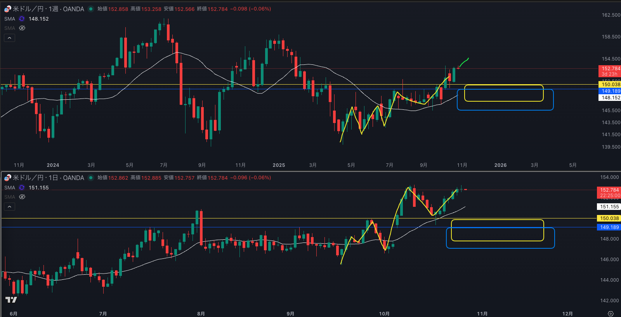The width and height of the screenshot is (621, 317).
Task: Select yellow rectangle drawing on weekly chart
Action: pos(504,85)
